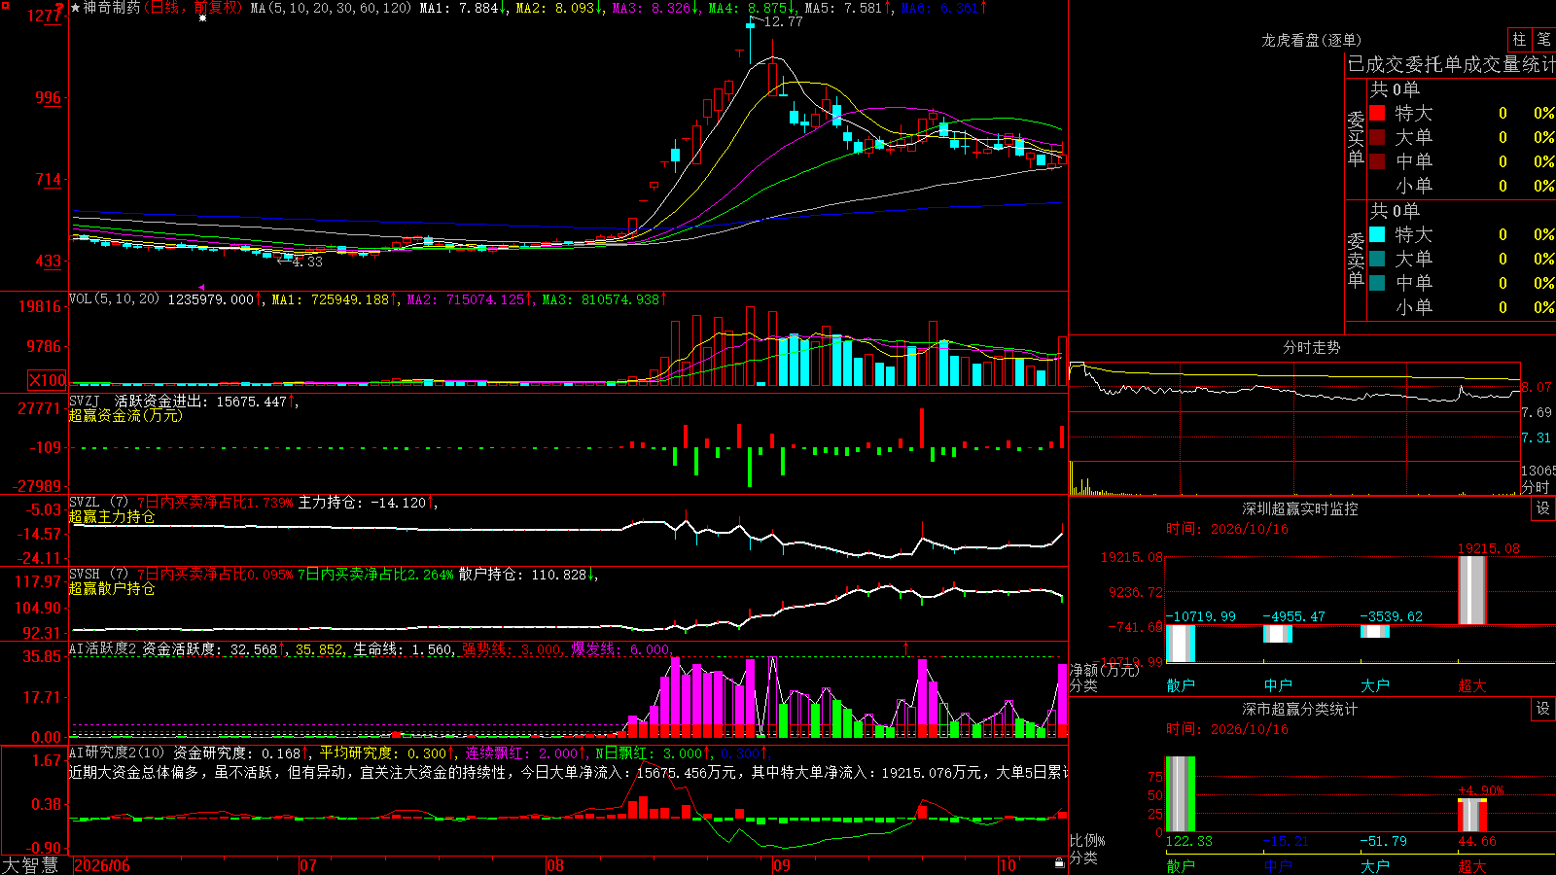Click the ×100 volume unit box
The image size is (1556, 875).
(x=48, y=380)
